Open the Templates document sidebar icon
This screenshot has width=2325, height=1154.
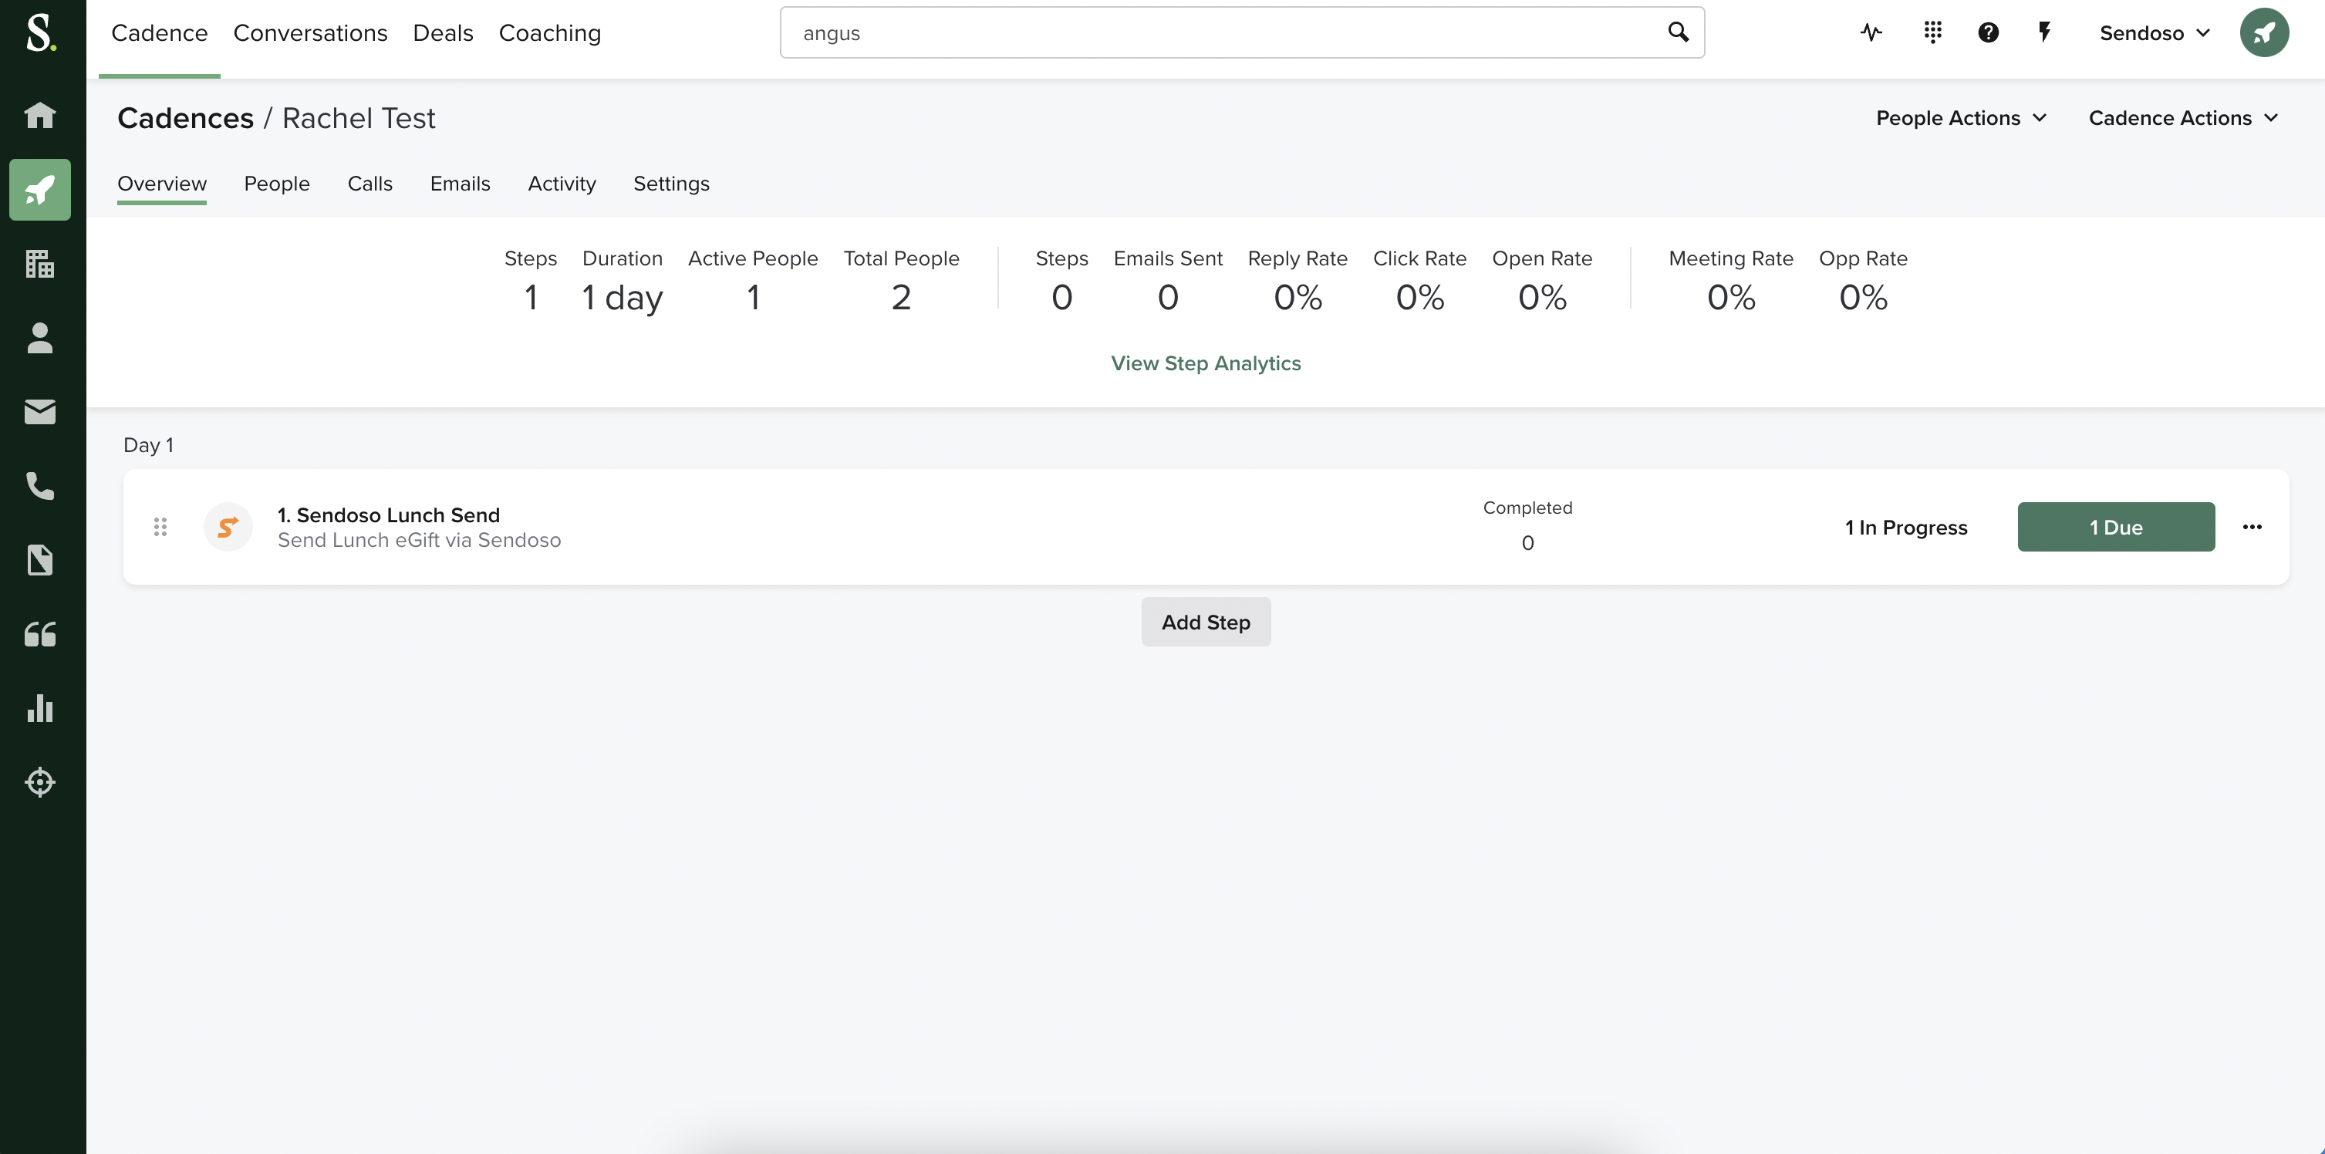pos(39,560)
